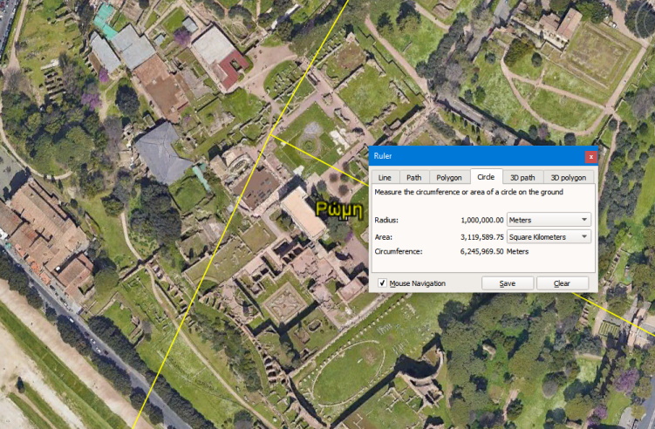Open the Polygon tab
The image size is (655, 429).
tap(449, 178)
